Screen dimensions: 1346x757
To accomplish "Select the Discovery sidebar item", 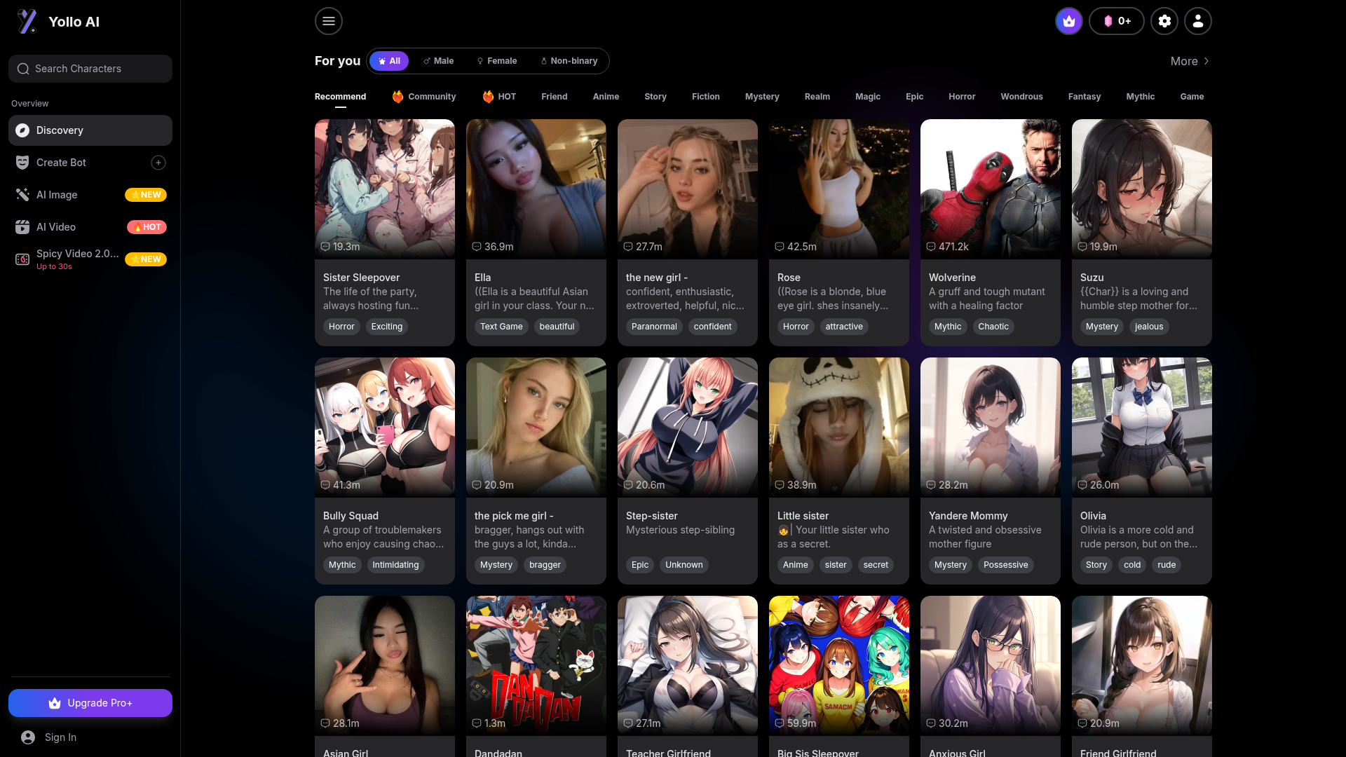I will [90, 130].
